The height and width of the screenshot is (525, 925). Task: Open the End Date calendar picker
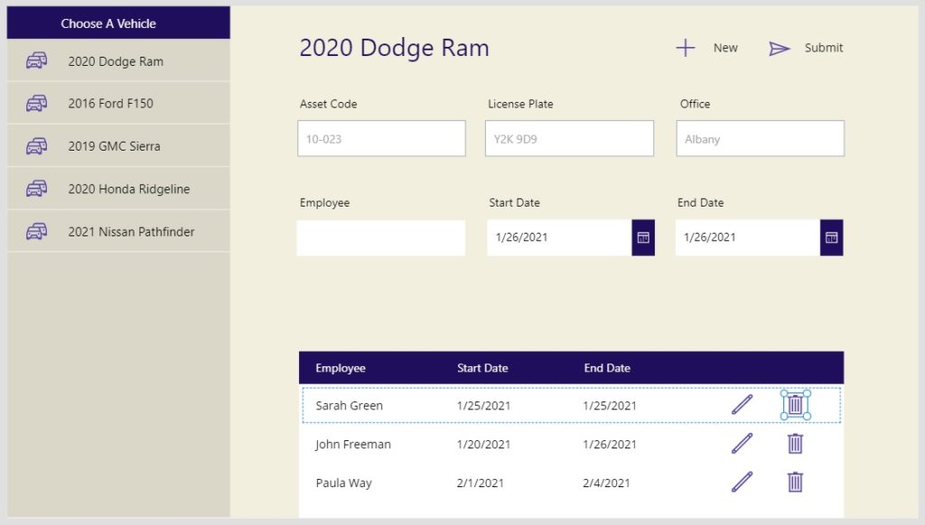tap(831, 237)
